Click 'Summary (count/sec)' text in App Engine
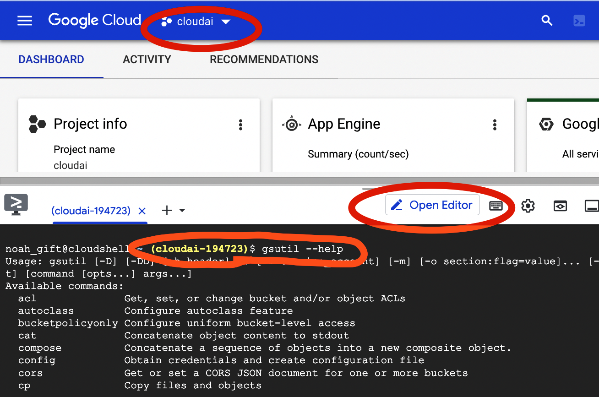 [x=358, y=154]
